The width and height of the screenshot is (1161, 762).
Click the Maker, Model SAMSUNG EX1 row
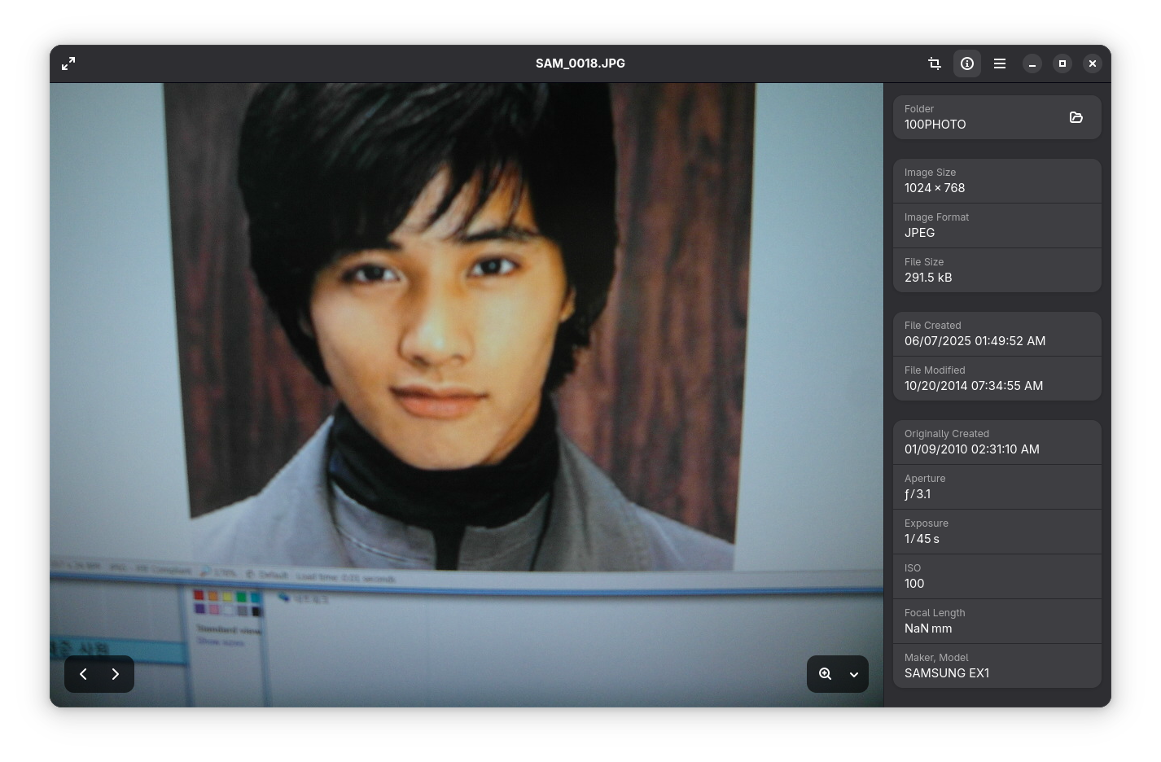[997, 666]
